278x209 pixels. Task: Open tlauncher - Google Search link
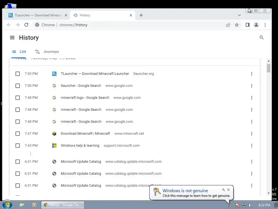coord(81,86)
